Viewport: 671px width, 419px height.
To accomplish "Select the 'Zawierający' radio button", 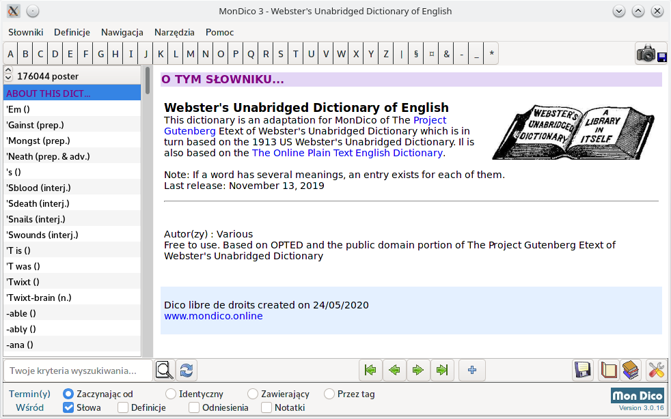I will (253, 394).
